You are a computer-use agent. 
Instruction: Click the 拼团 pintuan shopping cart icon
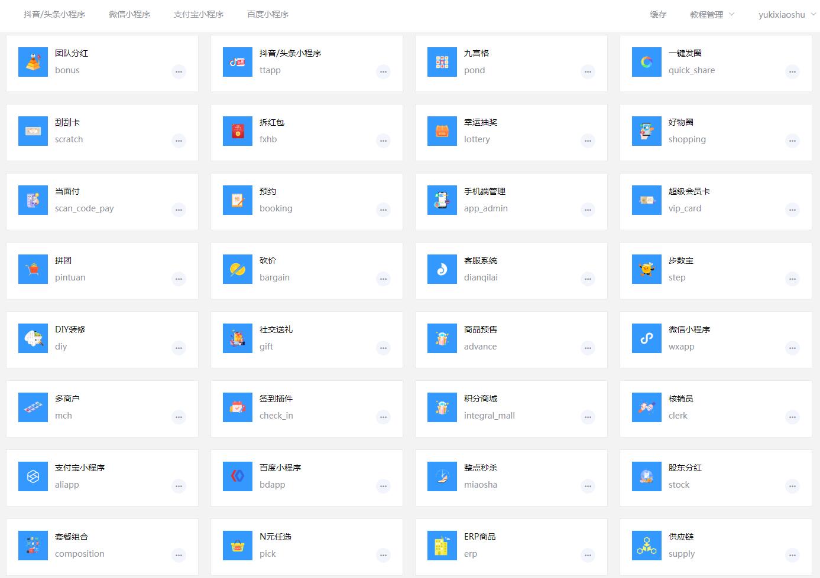coord(33,269)
